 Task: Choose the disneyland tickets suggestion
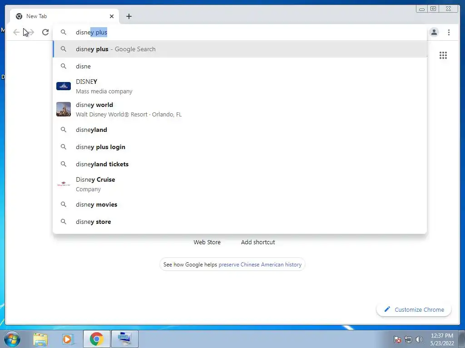[x=240, y=164]
